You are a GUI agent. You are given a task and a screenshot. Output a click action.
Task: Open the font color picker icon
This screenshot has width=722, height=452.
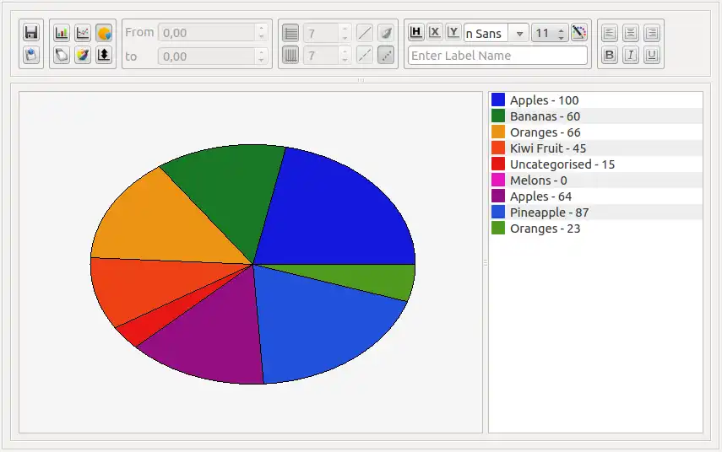pos(578,32)
